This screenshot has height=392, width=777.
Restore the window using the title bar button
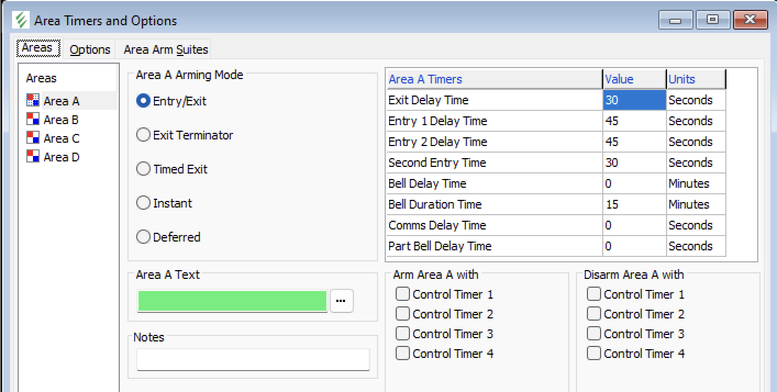pos(713,20)
